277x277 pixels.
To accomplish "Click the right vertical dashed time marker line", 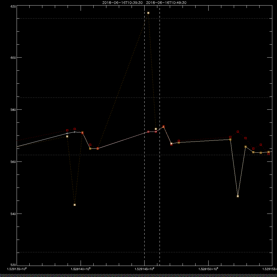I will tap(160, 135).
